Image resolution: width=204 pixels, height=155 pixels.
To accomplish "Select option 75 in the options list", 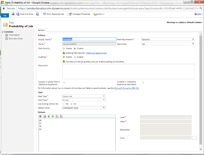I will click(40, 126).
